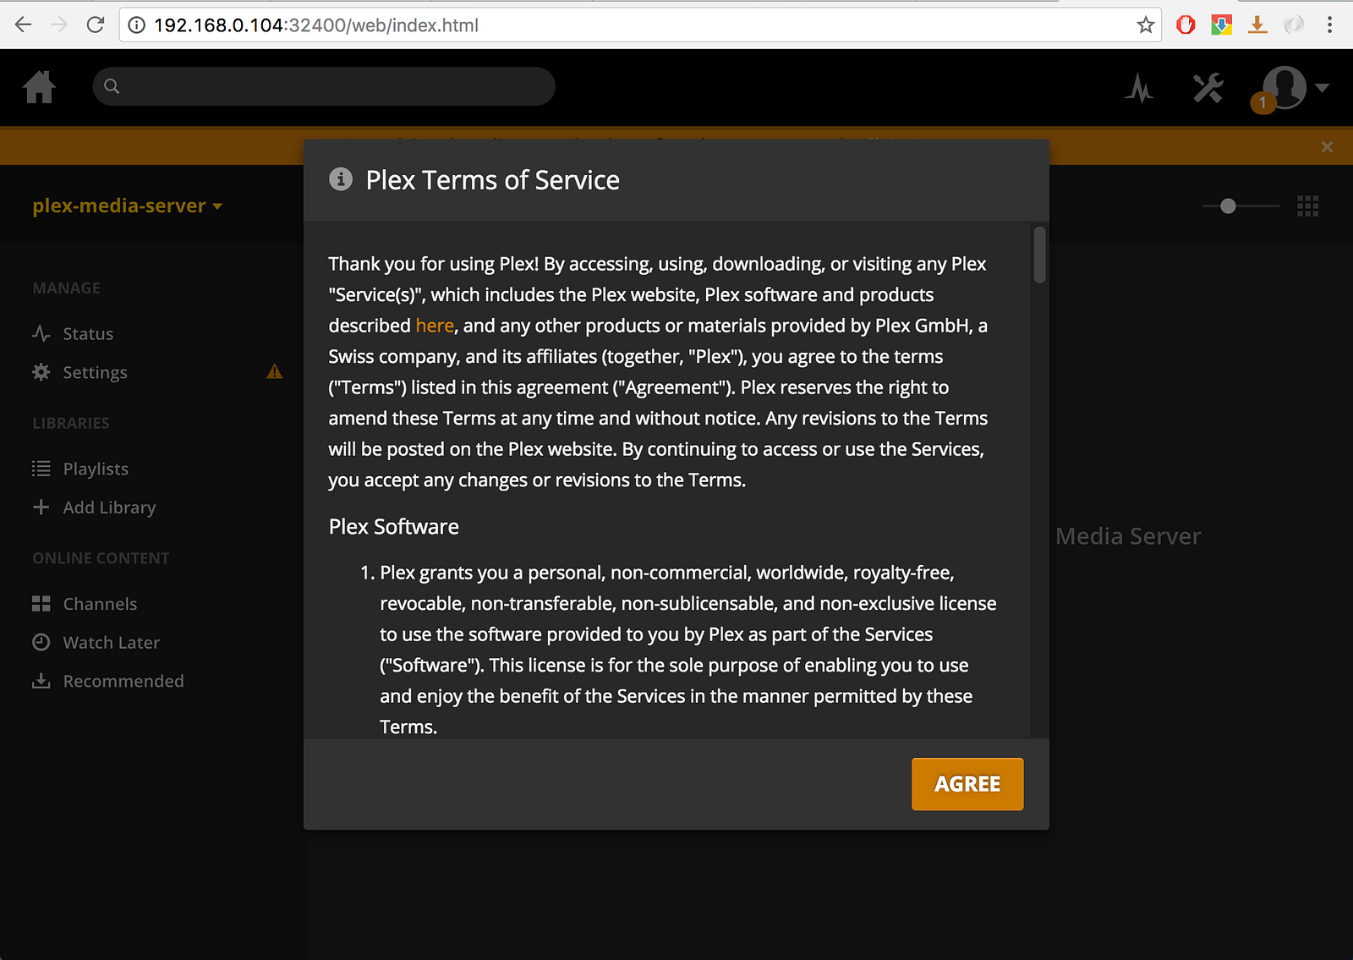1353x960 pixels.
Task: Open Status in the sidebar
Action: coord(88,334)
